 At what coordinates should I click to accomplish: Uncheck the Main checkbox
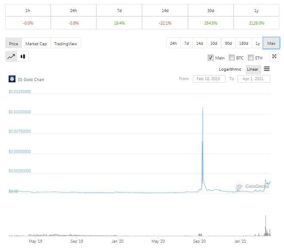[x=210, y=58]
